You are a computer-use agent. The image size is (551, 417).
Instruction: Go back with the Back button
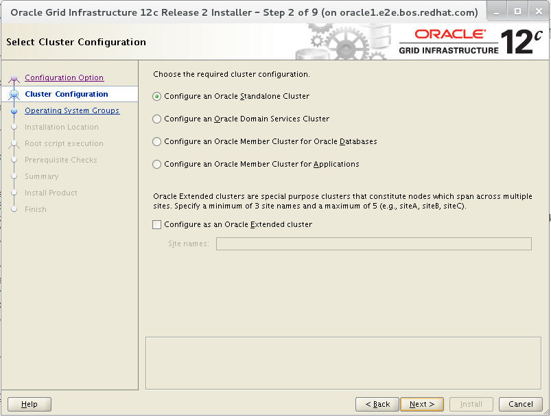(377, 405)
